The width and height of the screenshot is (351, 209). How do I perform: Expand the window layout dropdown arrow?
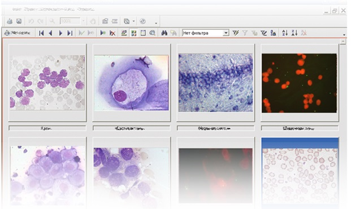tap(133, 21)
